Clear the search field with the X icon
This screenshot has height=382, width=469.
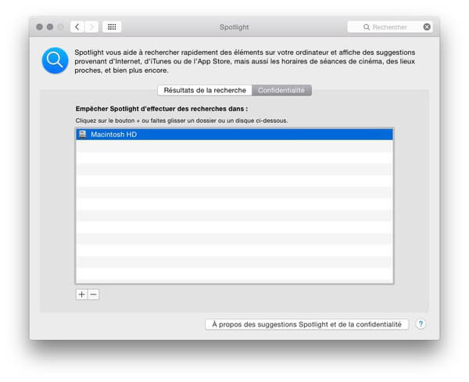pyautogui.click(x=427, y=27)
